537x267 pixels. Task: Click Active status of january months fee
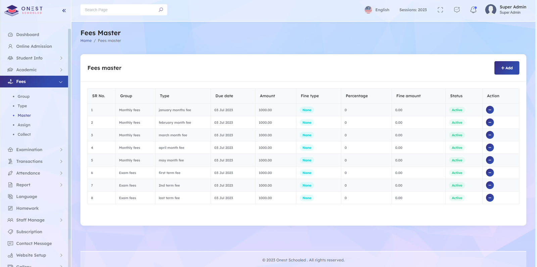(457, 110)
